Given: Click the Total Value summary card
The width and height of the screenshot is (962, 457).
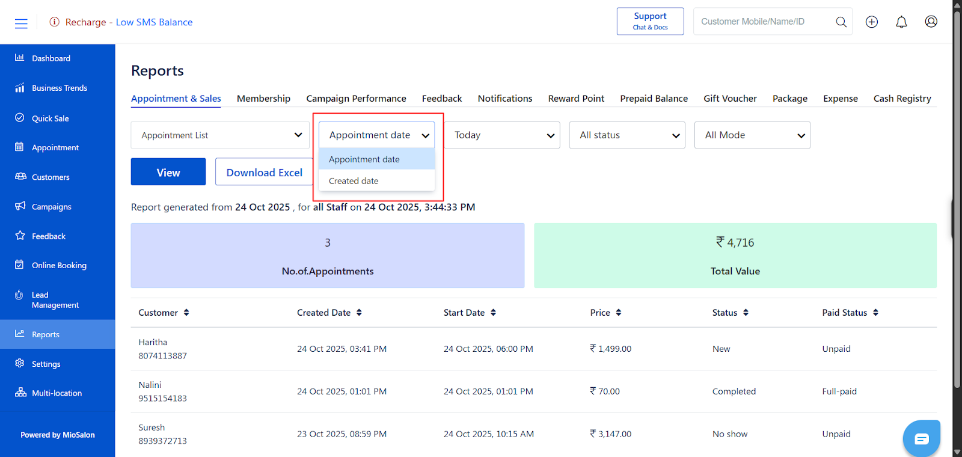Looking at the screenshot, I should [735, 256].
